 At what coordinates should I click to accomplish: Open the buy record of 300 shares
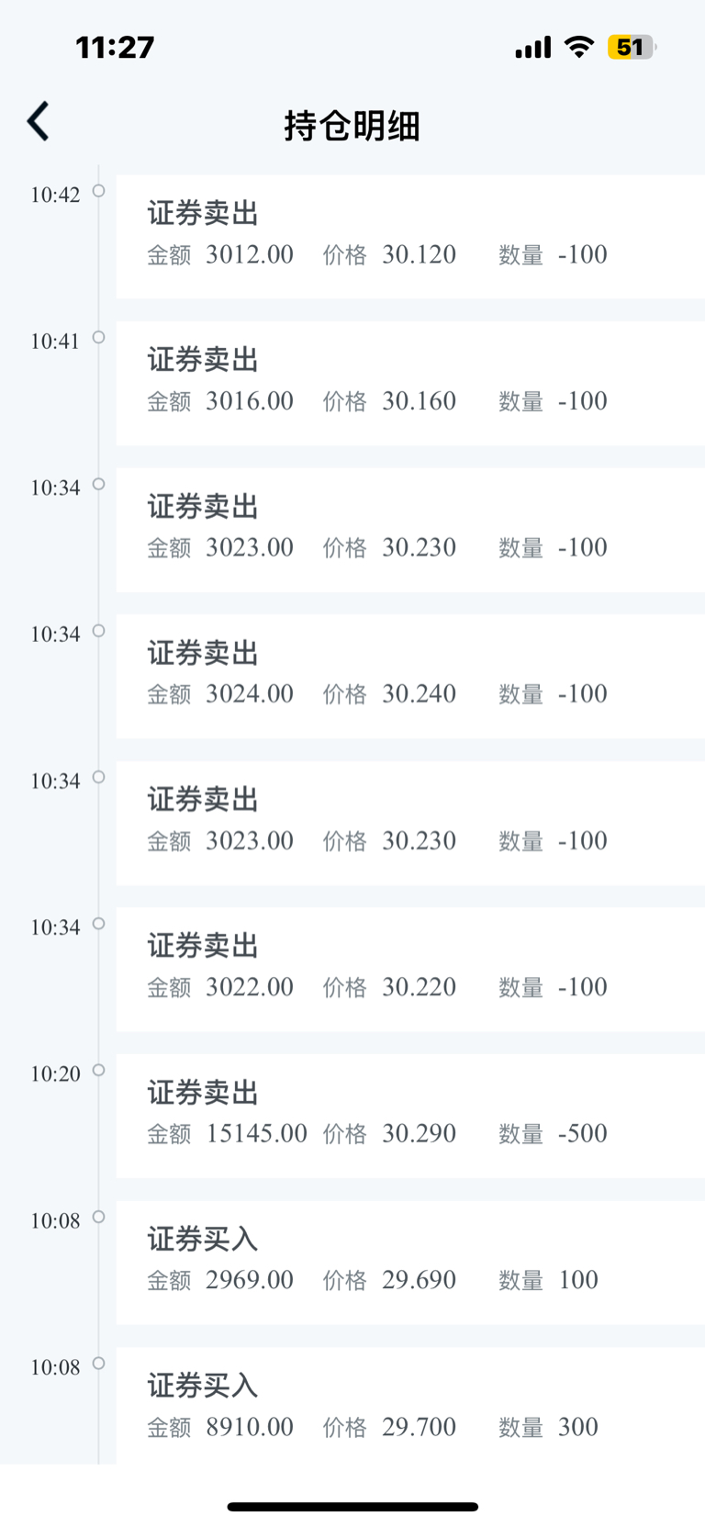click(409, 1407)
